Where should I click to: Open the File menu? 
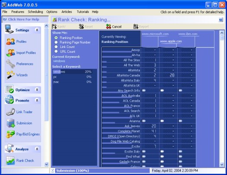tap(5, 12)
